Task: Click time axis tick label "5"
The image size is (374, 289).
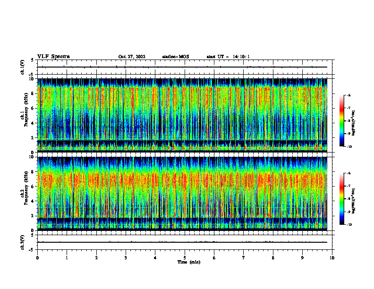Action: click(185, 258)
